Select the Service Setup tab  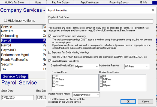(x=14, y=76)
